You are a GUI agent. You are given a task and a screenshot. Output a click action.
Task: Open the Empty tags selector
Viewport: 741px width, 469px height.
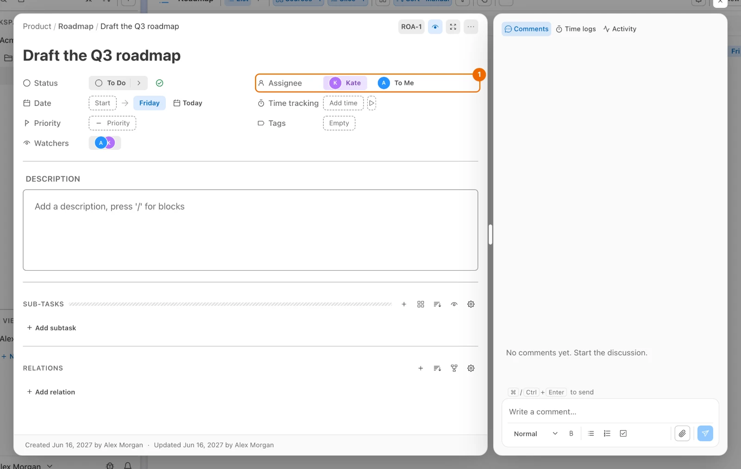[339, 123]
